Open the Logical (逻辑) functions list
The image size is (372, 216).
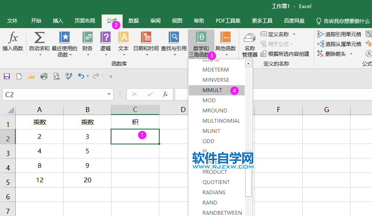pyautogui.click(x=105, y=44)
